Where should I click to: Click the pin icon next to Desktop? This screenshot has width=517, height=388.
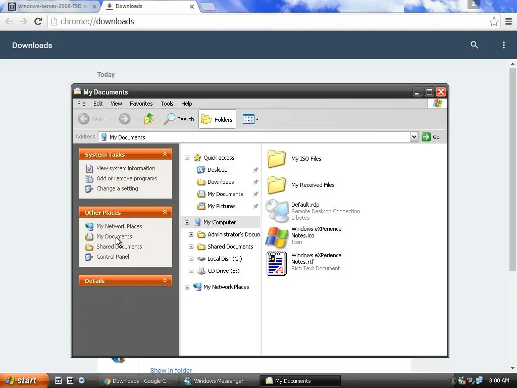255,170
